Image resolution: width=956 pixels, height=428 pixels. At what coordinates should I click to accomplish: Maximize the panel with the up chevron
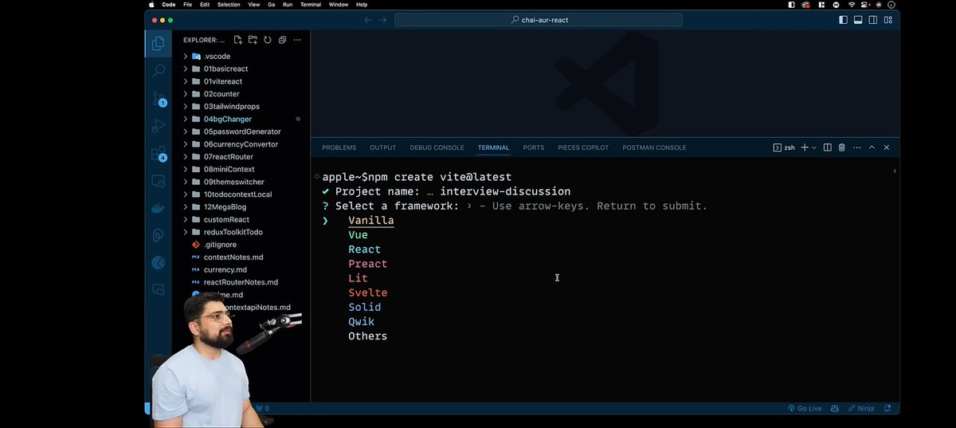872,147
